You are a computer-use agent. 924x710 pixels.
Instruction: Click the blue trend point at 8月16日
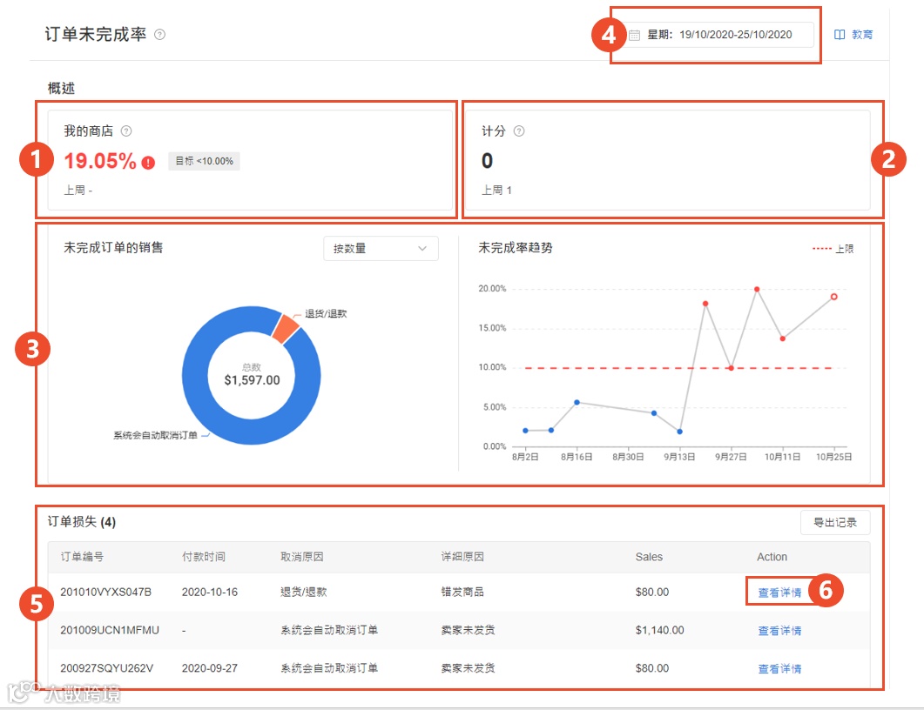pyautogui.click(x=577, y=403)
